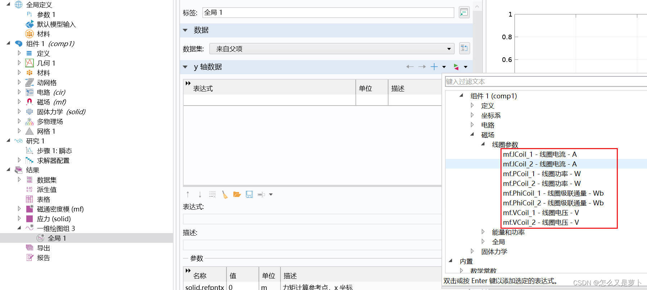Collapse 组件 1 (comp1) in model tree
This screenshot has width=647, height=290.
(8, 43)
